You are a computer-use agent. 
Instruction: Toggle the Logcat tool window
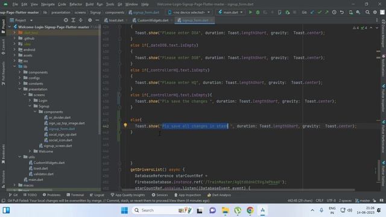pyautogui.click(x=96, y=195)
